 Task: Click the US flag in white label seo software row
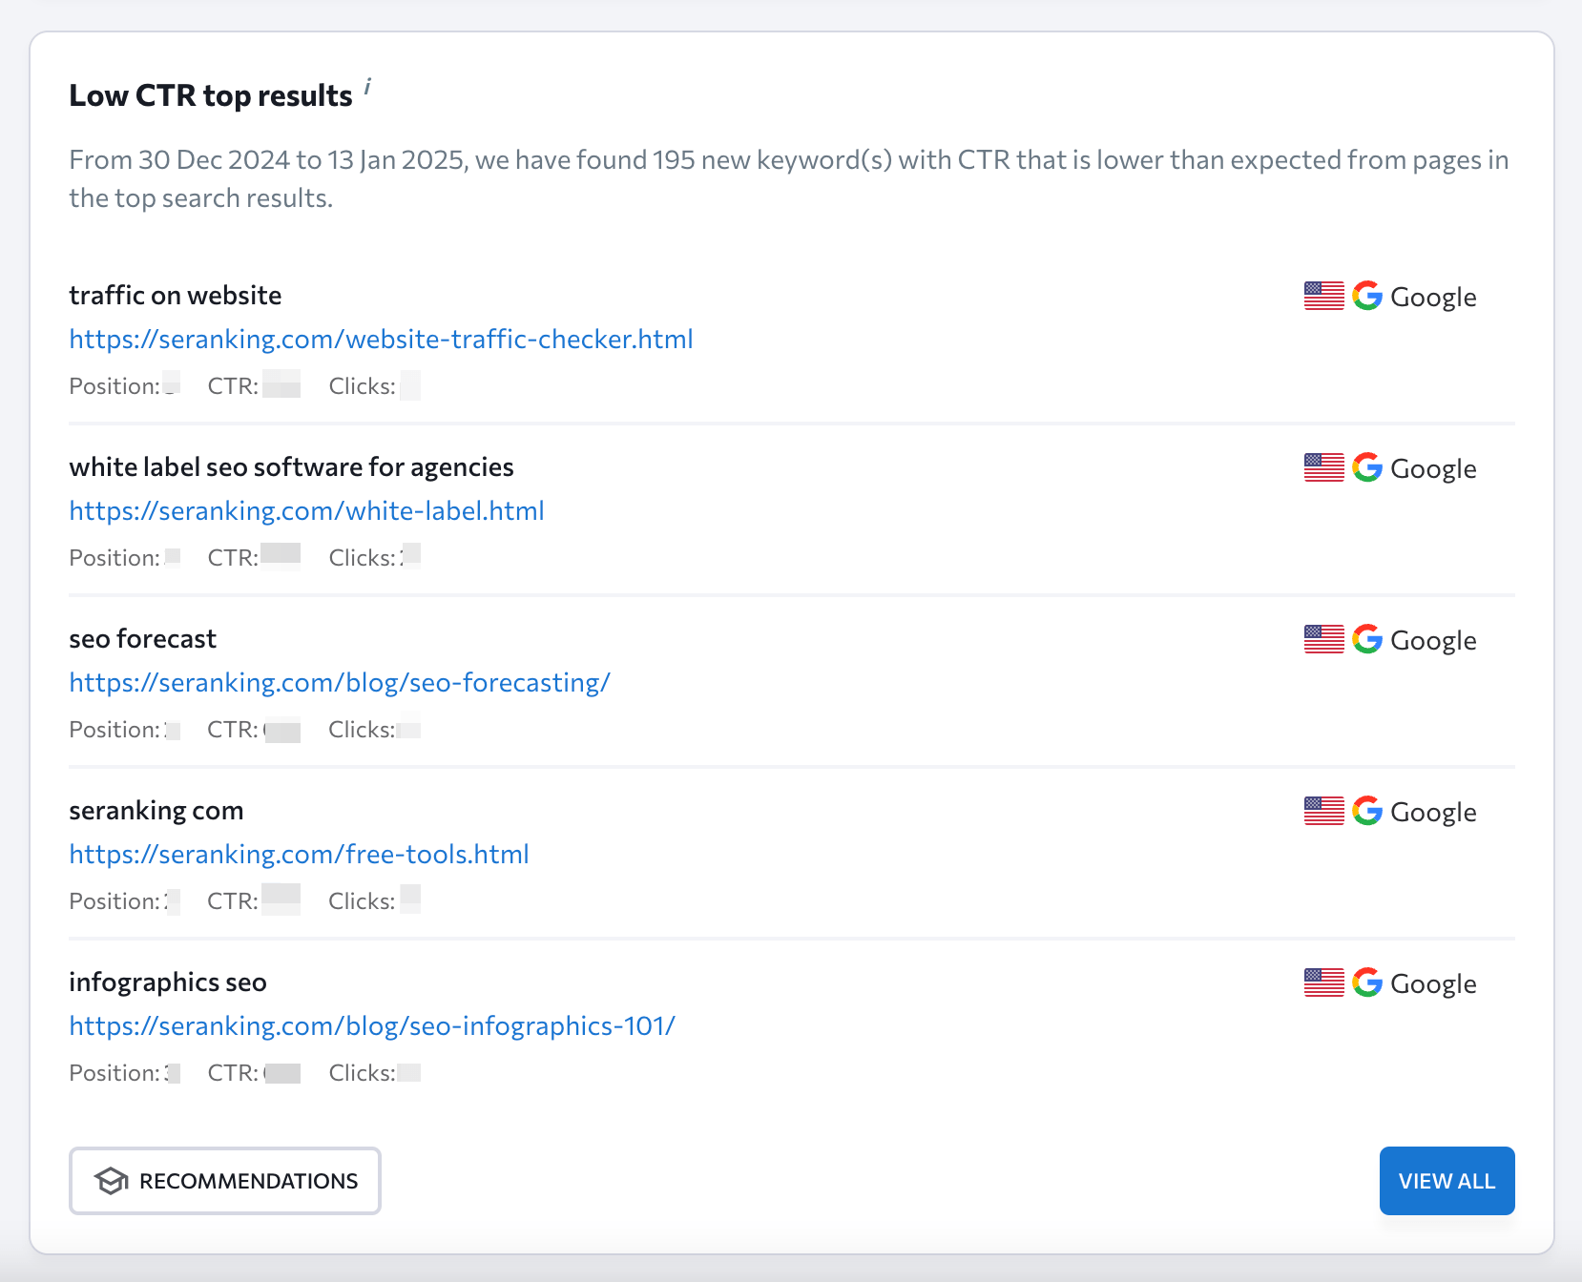pos(1324,467)
